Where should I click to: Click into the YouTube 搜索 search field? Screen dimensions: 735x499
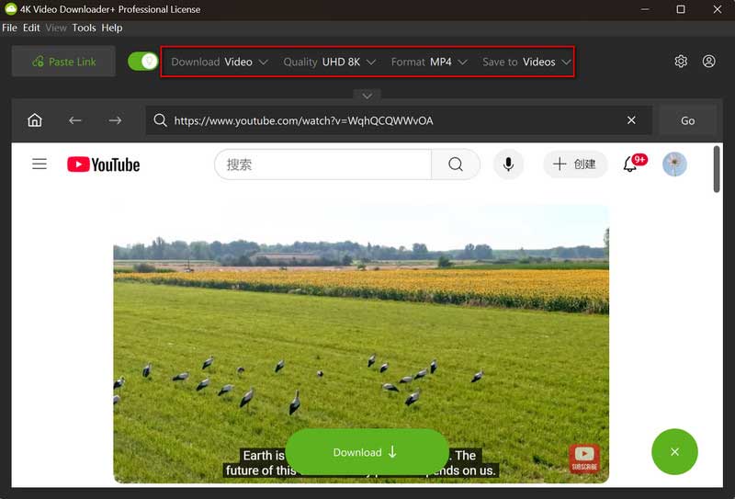coord(323,164)
